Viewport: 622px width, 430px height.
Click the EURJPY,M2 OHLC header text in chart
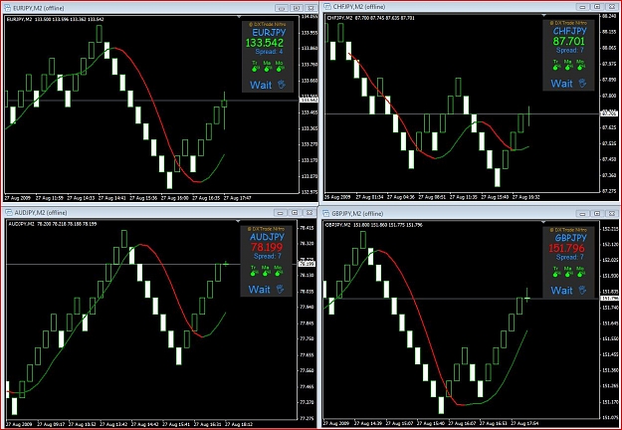click(x=56, y=19)
